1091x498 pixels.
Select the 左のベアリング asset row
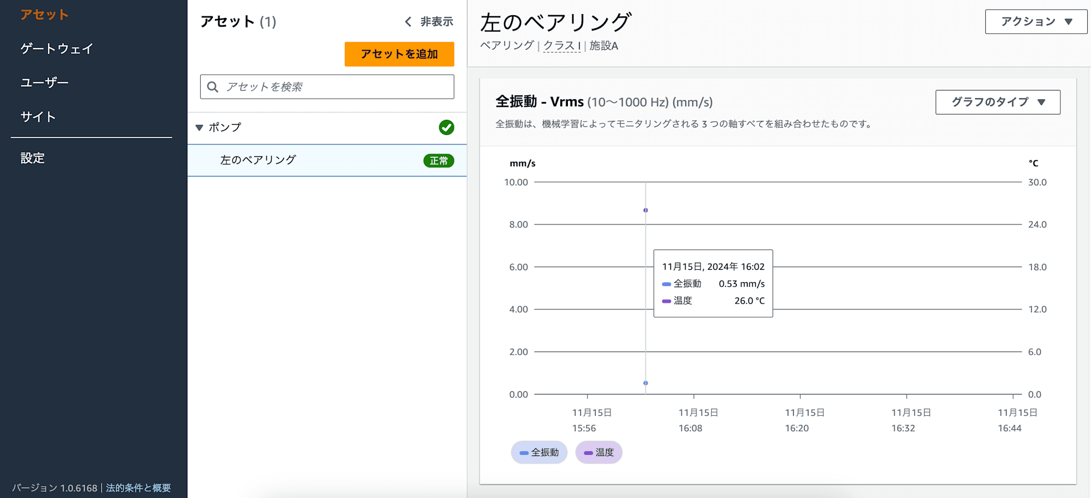point(327,160)
